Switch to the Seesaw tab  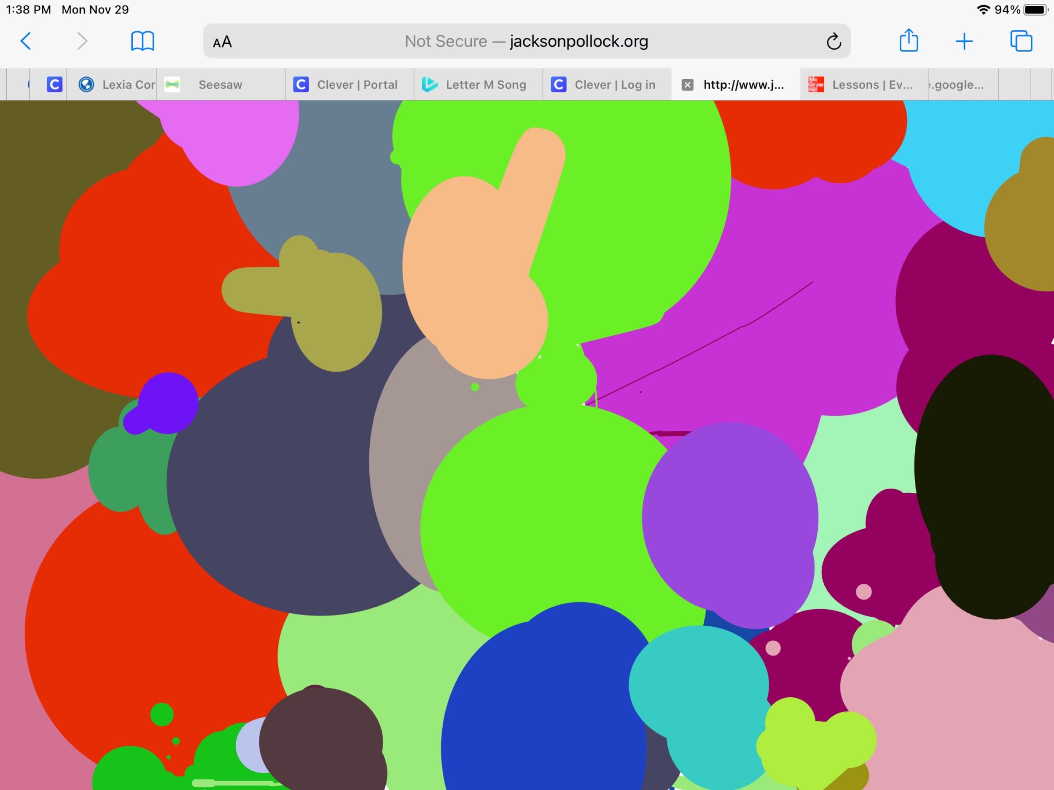(x=220, y=85)
